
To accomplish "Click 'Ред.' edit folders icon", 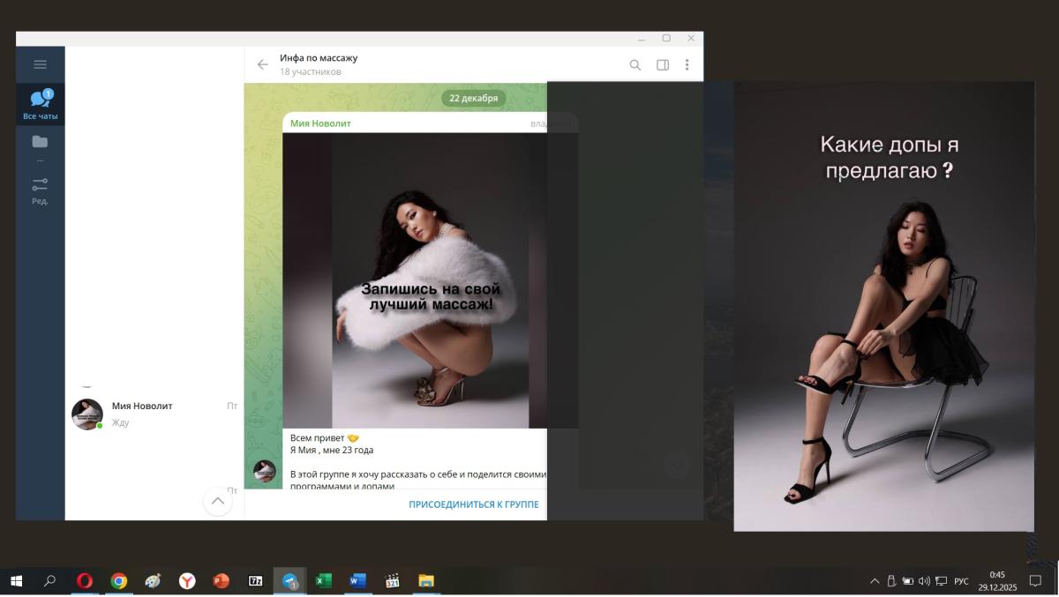I will (40, 190).
